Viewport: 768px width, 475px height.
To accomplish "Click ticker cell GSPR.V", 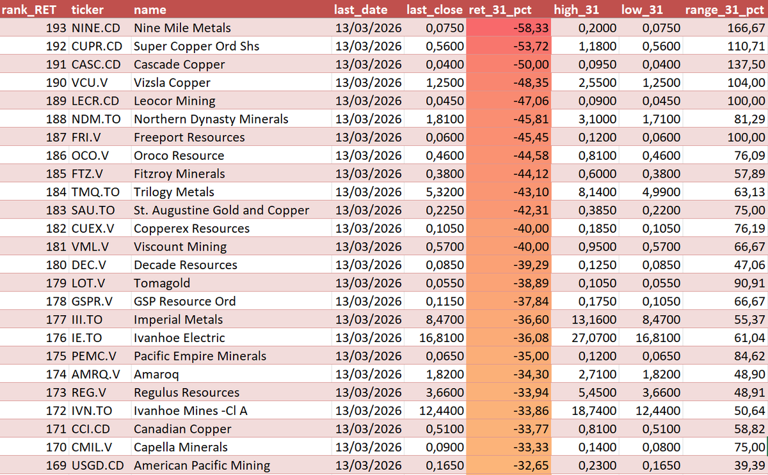I will click(99, 301).
